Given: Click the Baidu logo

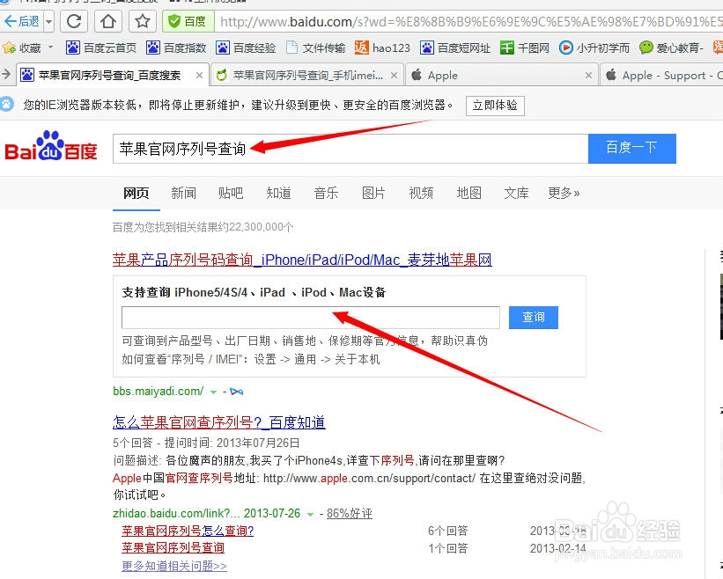Looking at the screenshot, I should (51, 146).
